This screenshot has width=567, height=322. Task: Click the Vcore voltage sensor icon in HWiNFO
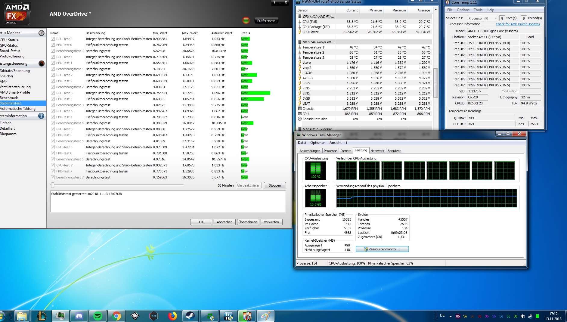click(x=299, y=63)
